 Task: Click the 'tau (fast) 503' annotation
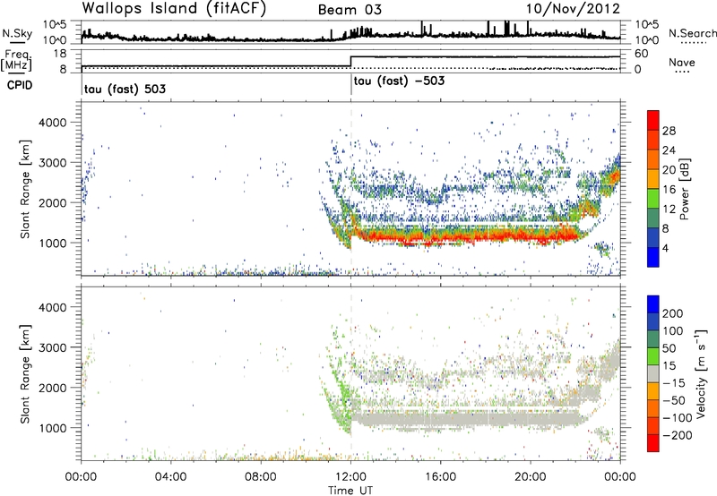pyautogui.click(x=125, y=89)
